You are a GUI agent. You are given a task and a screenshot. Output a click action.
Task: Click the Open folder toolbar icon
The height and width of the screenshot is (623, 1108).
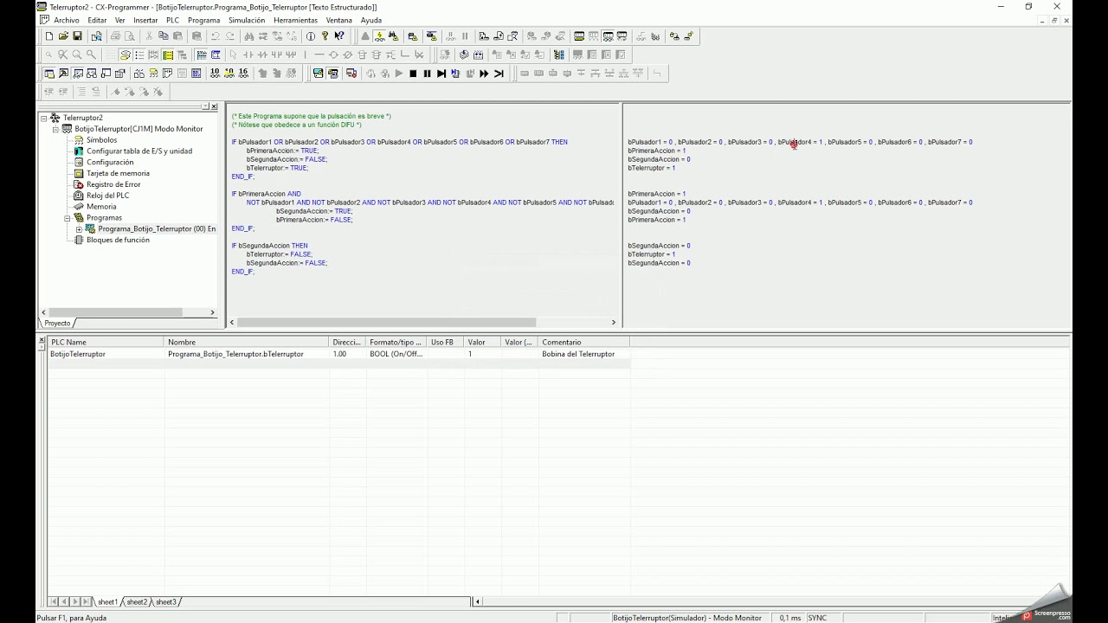63,36
